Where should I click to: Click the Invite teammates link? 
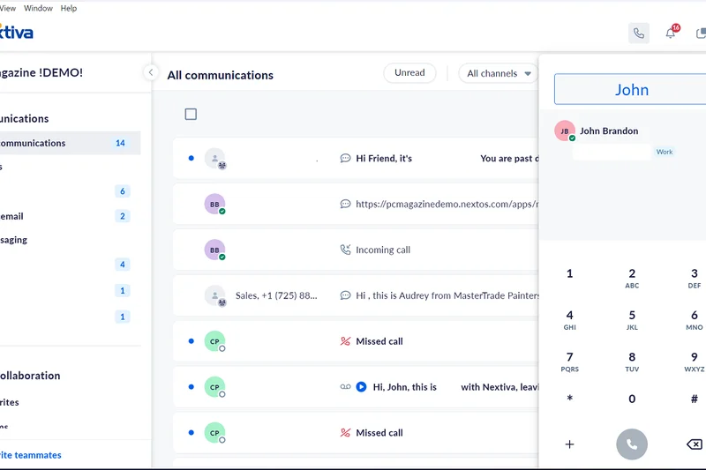point(30,455)
